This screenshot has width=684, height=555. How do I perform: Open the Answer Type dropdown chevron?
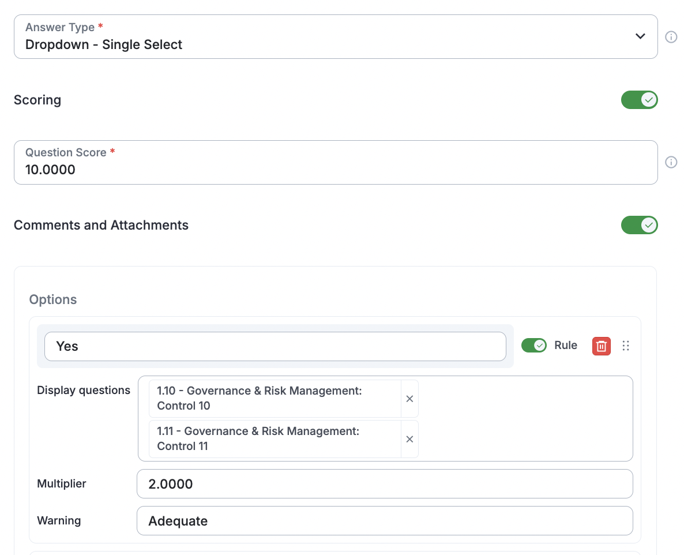tap(640, 36)
